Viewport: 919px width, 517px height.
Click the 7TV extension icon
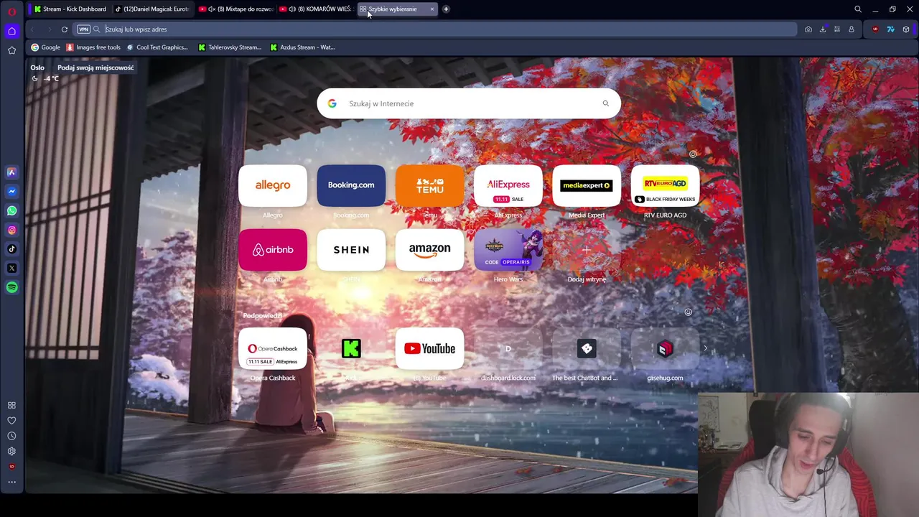890,29
